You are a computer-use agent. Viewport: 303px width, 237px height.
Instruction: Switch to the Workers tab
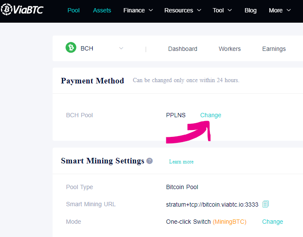(229, 49)
